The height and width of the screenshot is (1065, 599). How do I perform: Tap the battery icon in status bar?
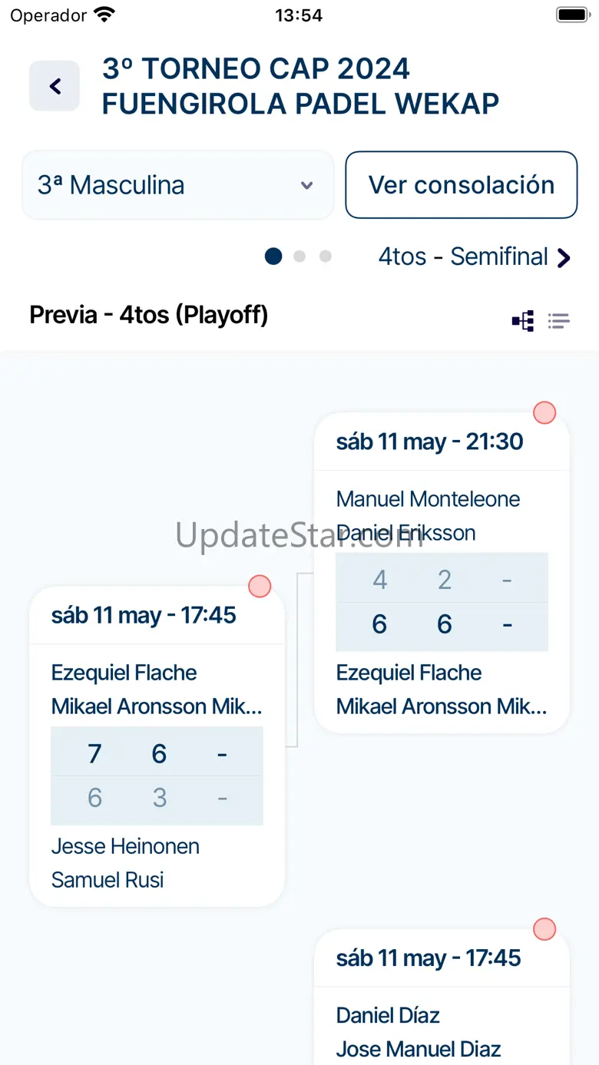click(572, 15)
